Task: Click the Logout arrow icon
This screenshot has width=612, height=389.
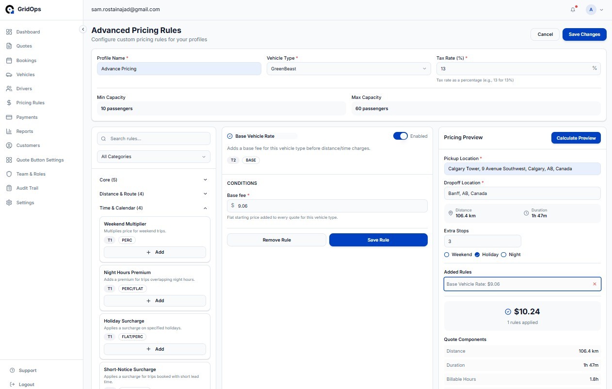Action: click(x=12, y=385)
